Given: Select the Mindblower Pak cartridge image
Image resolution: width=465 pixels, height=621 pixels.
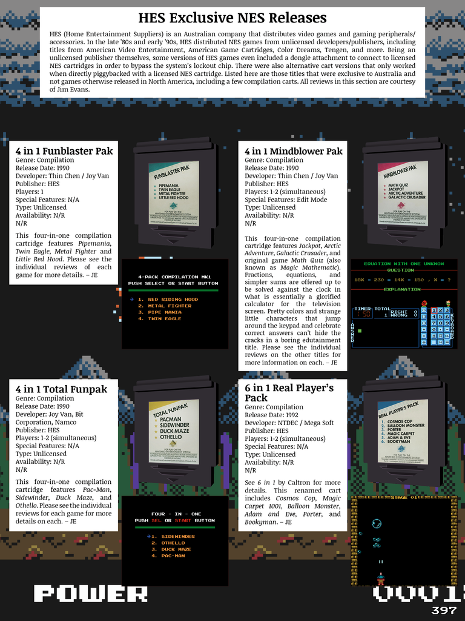Looking at the screenshot, I should tap(404, 193).
